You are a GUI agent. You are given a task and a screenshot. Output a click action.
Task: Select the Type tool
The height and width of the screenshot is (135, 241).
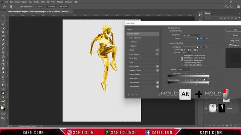point(3,81)
